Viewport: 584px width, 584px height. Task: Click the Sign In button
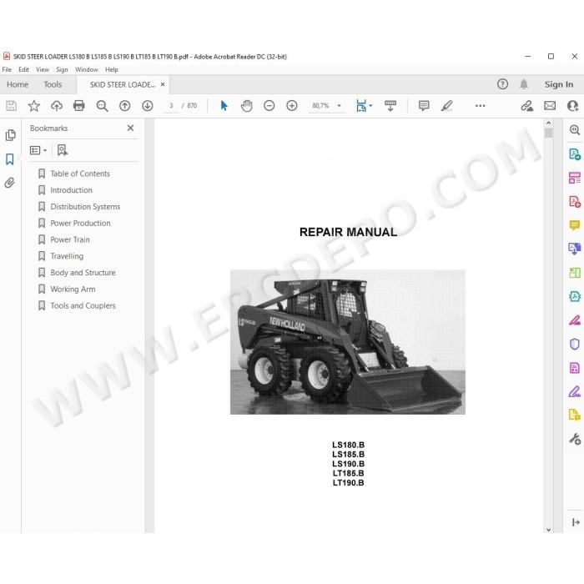(x=559, y=84)
